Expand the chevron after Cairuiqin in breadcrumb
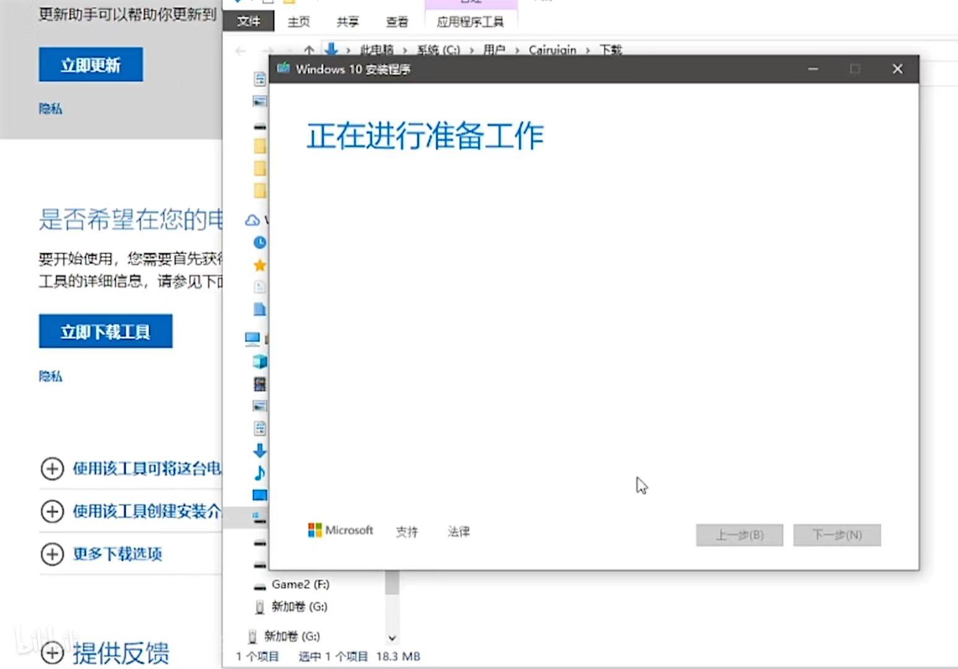The image size is (958, 669). tap(587, 50)
